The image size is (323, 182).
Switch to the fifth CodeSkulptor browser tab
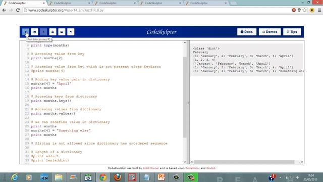click(205, 3)
